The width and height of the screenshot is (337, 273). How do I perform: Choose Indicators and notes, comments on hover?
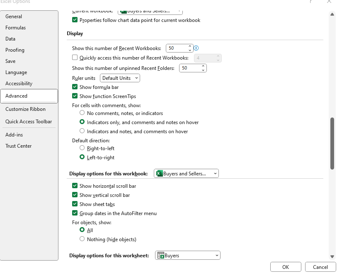click(x=82, y=131)
